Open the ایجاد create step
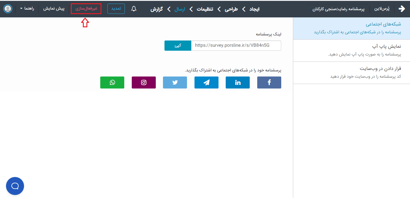 click(x=254, y=9)
